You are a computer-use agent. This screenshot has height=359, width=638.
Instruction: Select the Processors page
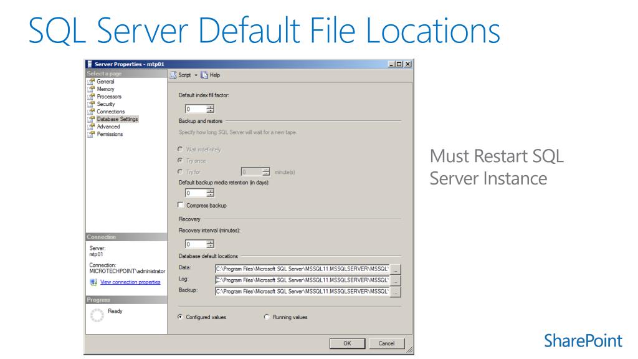(x=109, y=97)
